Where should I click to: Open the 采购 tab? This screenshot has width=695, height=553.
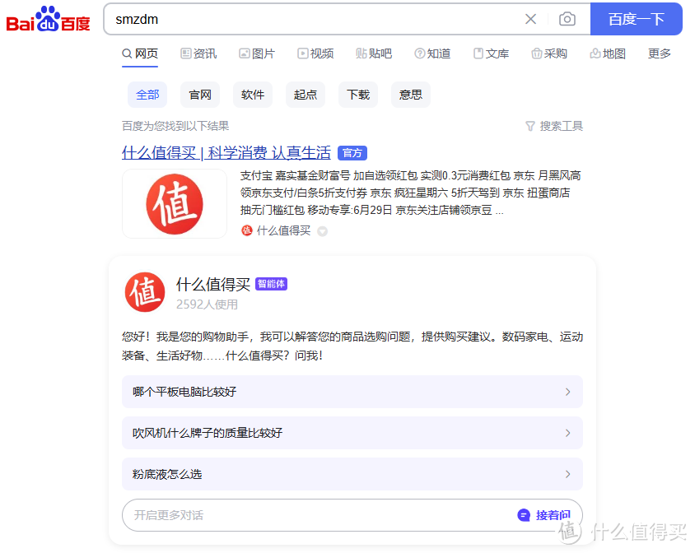click(549, 53)
